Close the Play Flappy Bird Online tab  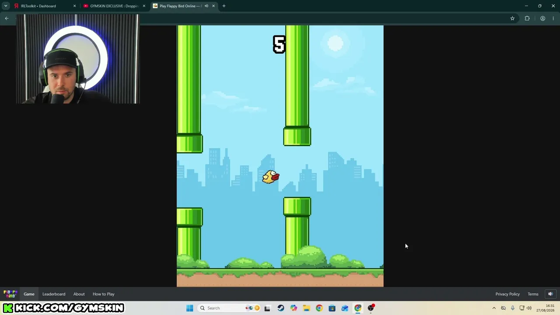pyautogui.click(x=213, y=6)
